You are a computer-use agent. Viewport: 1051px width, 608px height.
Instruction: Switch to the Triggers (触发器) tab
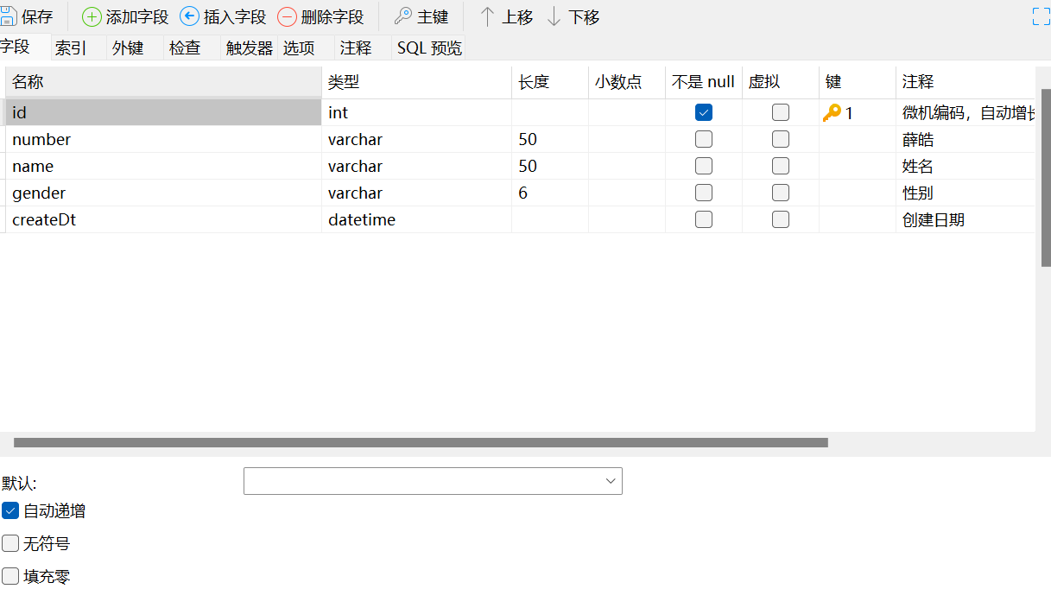click(x=249, y=48)
